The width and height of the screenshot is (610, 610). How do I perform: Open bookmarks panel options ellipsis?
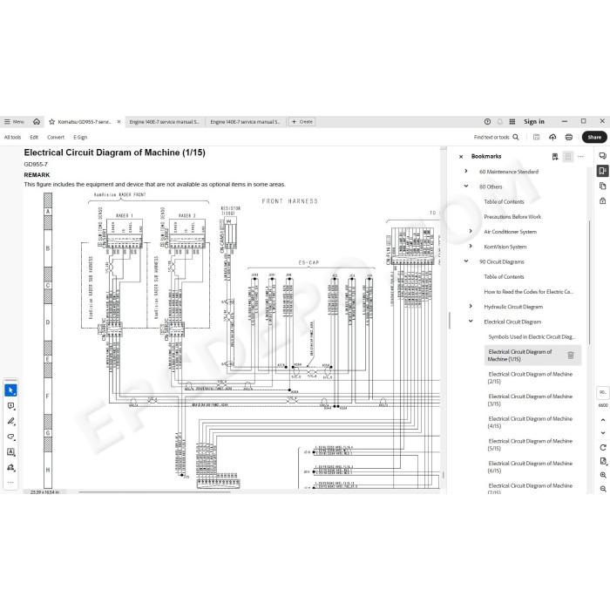[x=581, y=156]
